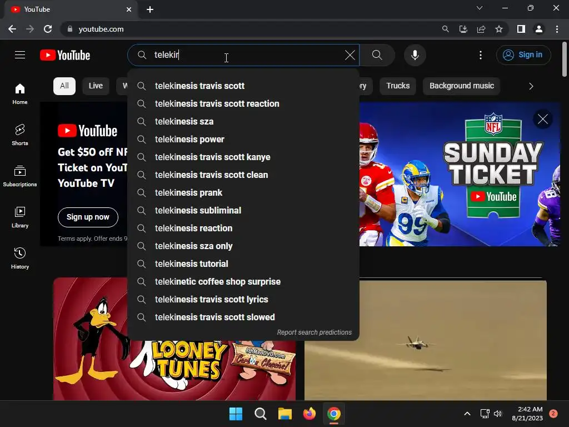This screenshot has width=569, height=427.
Task: Open the Looney Tunes video thumbnail
Action: tap(174, 370)
